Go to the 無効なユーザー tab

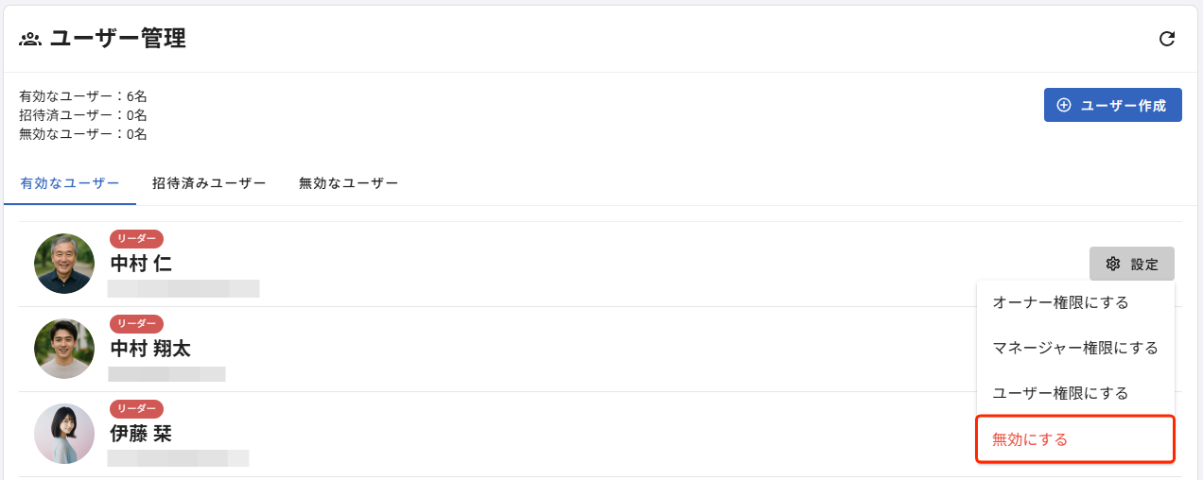coord(348,183)
